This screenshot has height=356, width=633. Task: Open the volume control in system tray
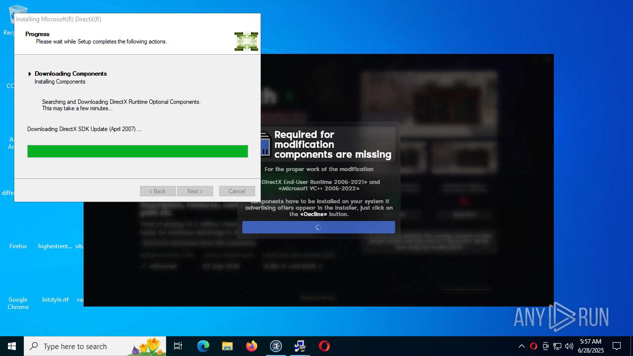pos(569,346)
